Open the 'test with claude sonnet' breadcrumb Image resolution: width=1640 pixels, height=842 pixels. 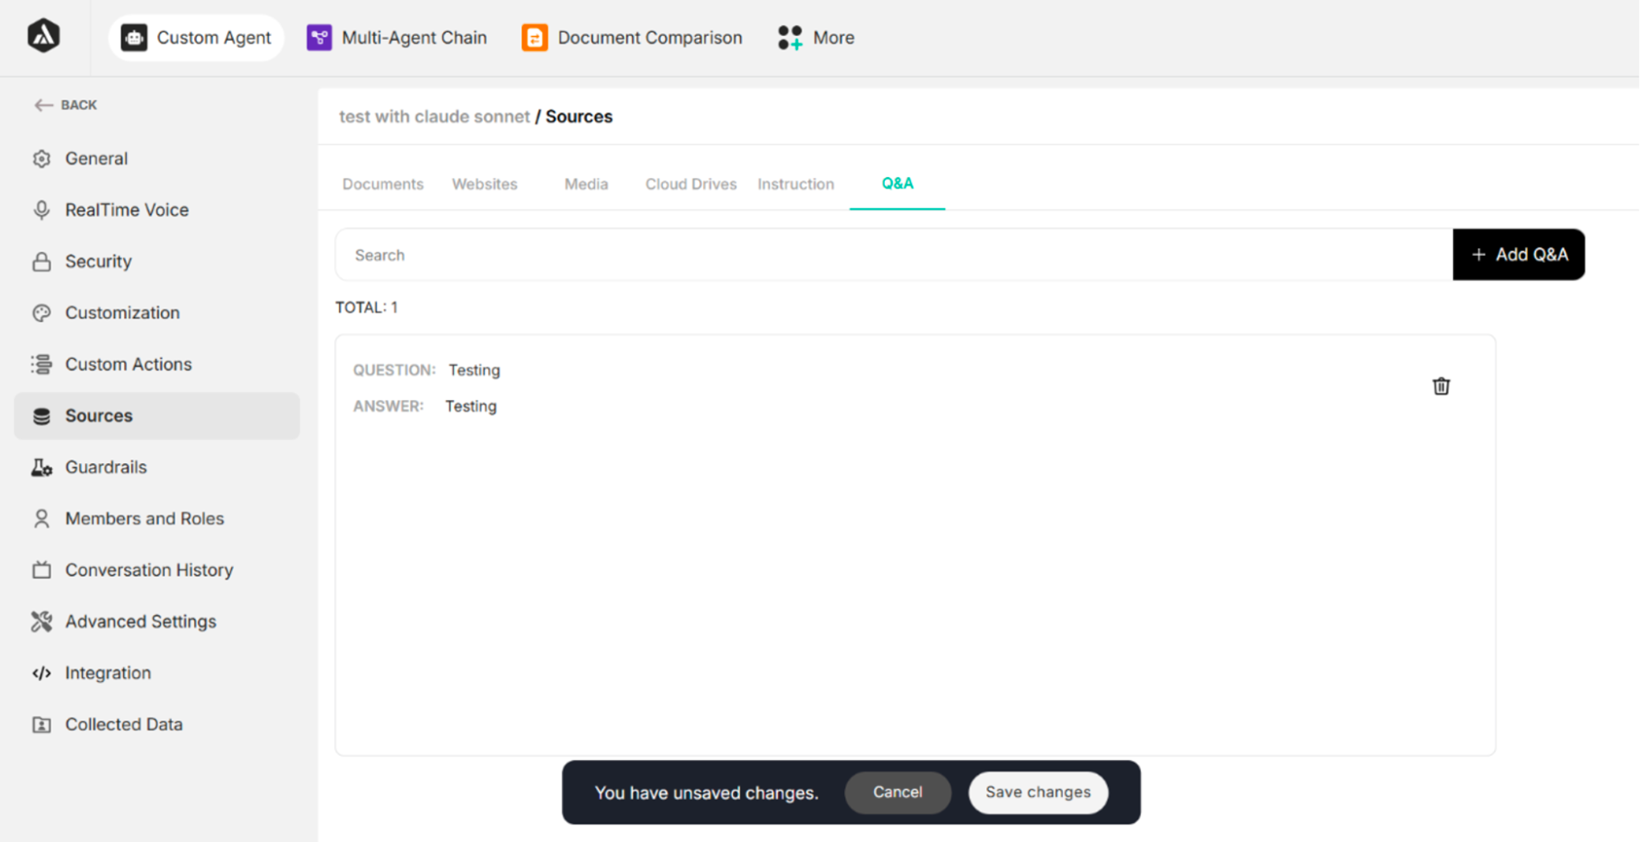pyautogui.click(x=434, y=116)
